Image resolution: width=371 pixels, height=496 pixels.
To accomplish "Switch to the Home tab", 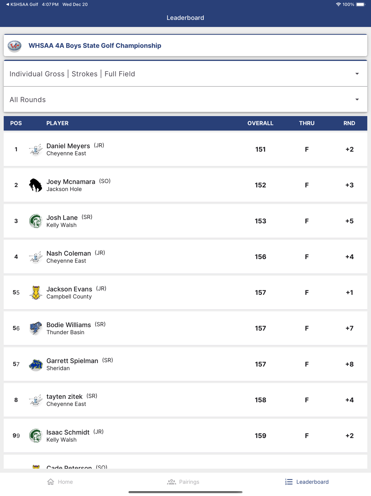I will point(60,482).
